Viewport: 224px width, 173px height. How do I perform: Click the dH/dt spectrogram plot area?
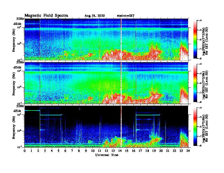(x=106, y=39)
